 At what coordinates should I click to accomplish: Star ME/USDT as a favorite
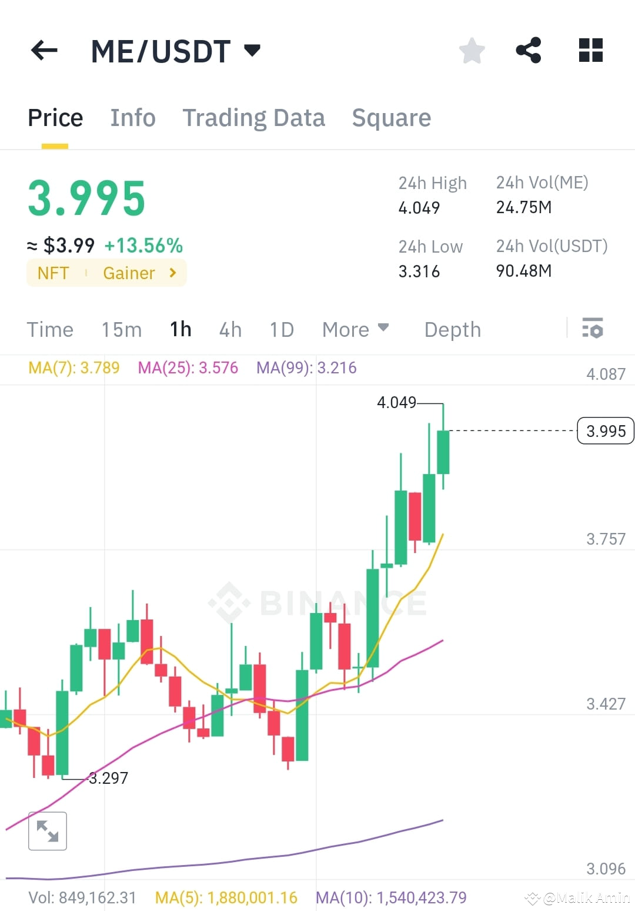click(472, 51)
